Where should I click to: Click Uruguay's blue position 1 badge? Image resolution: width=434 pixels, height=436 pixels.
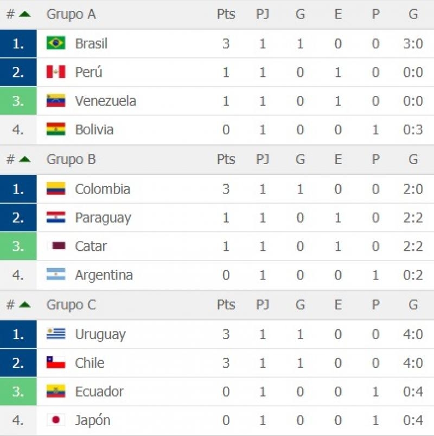(18, 334)
